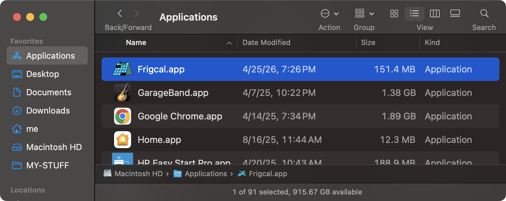506x201 pixels.
Task: Minimize the window with yellow button
Action: pos(30,17)
